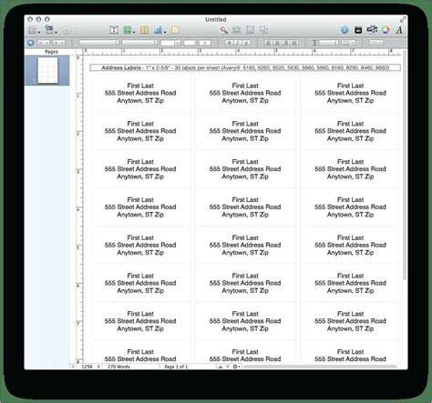432x403 pixels.
Task: Add a yellow sticky Comment
Action: click(175, 30)
